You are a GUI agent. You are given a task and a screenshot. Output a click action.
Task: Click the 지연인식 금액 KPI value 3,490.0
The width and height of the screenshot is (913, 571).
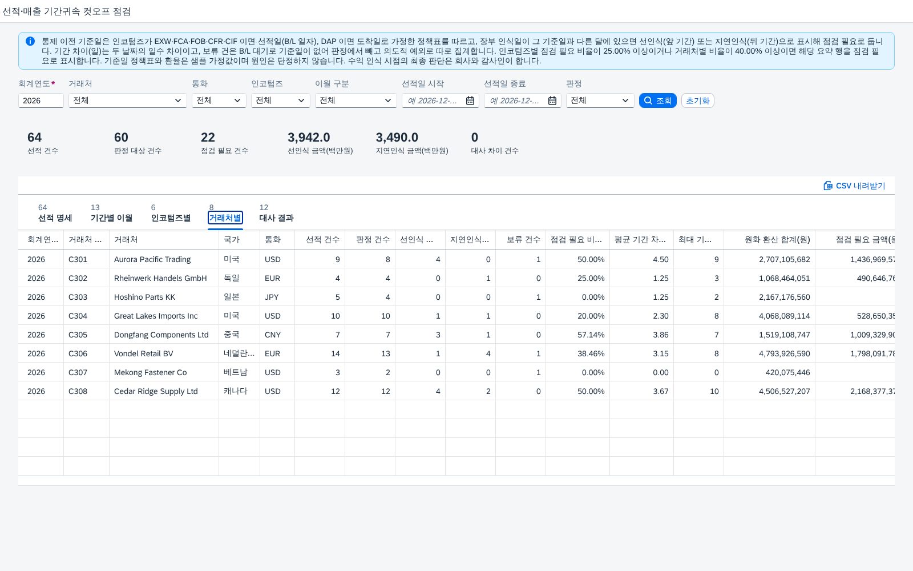click(397, 138)
